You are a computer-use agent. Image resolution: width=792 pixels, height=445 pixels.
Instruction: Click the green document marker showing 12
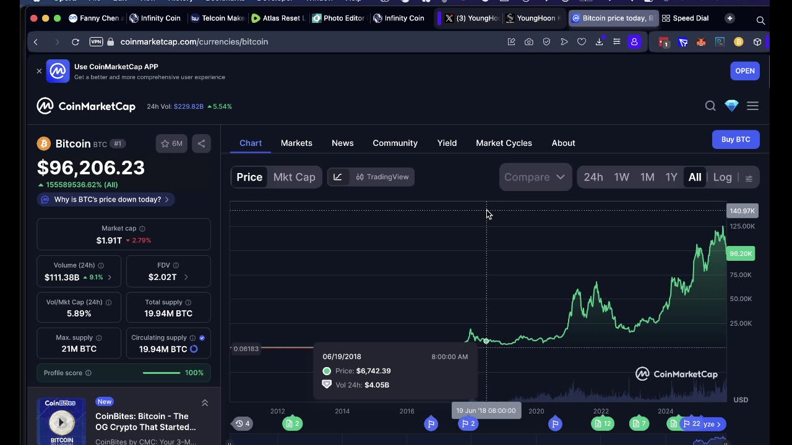[602, 423]
